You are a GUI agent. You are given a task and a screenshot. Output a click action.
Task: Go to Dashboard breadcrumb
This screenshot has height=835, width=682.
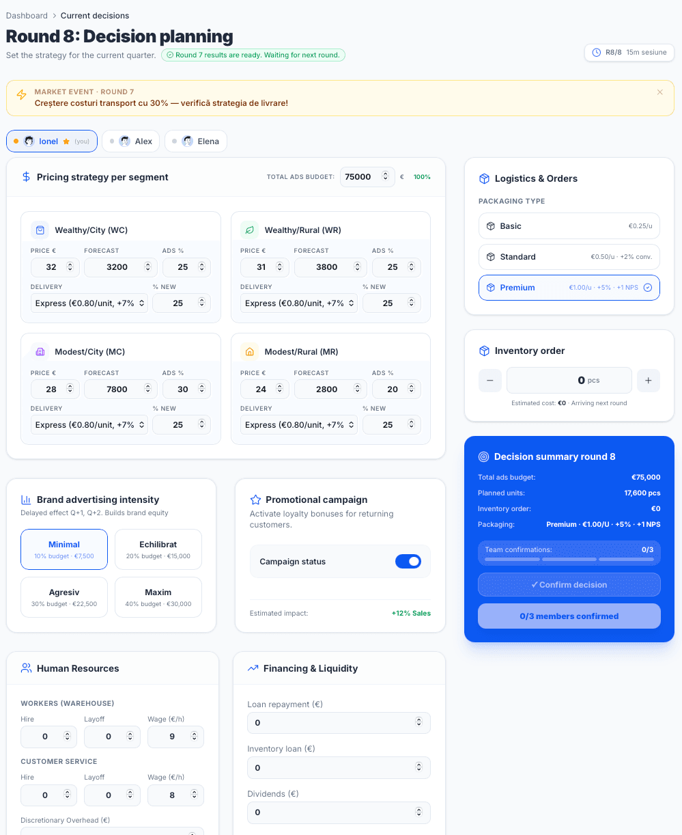tap(27, 16)
